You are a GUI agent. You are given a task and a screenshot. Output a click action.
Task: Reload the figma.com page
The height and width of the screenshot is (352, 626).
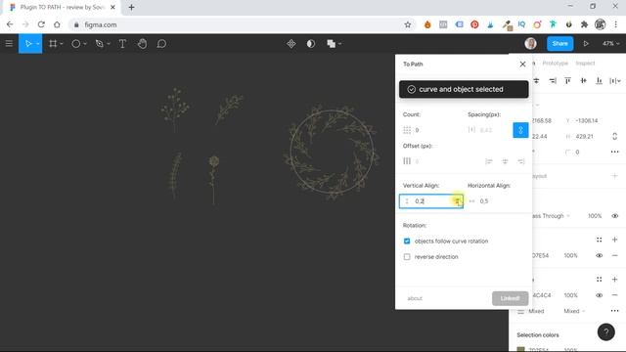(41, 24)
